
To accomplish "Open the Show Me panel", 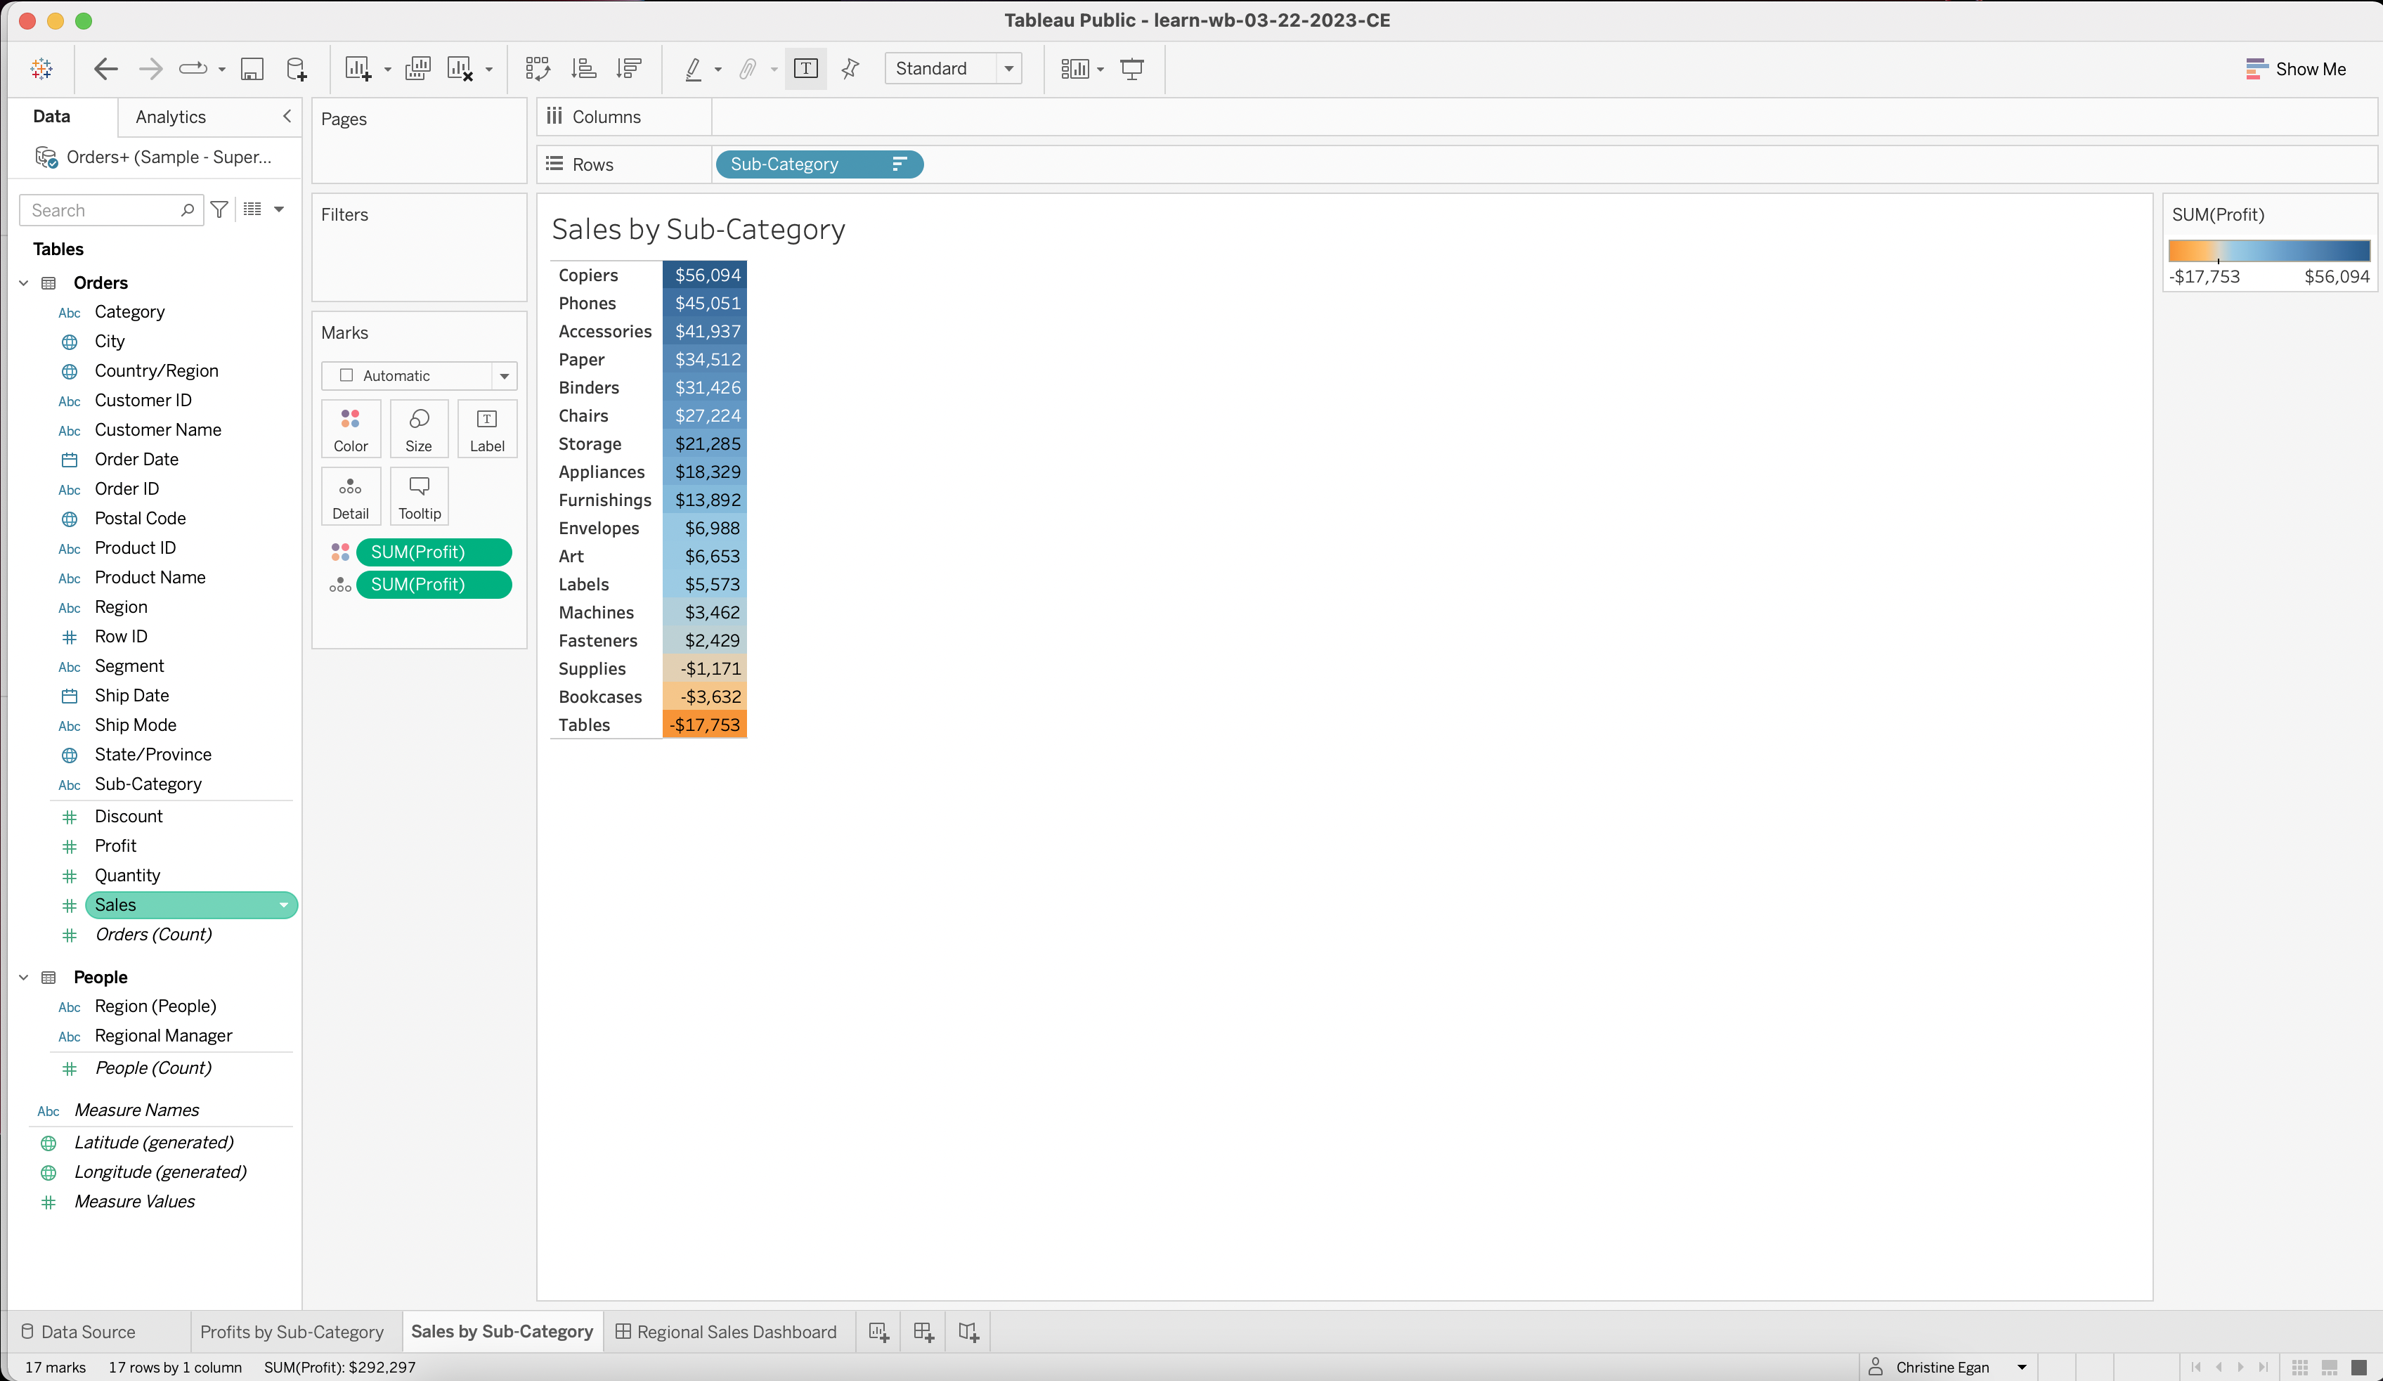I will [x=2295, y=68].
